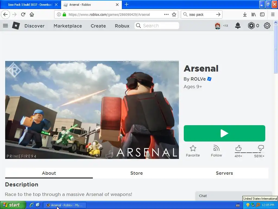278x209 pixels.
Task: Open Roblox notifications bell
Action: [238, 26]
